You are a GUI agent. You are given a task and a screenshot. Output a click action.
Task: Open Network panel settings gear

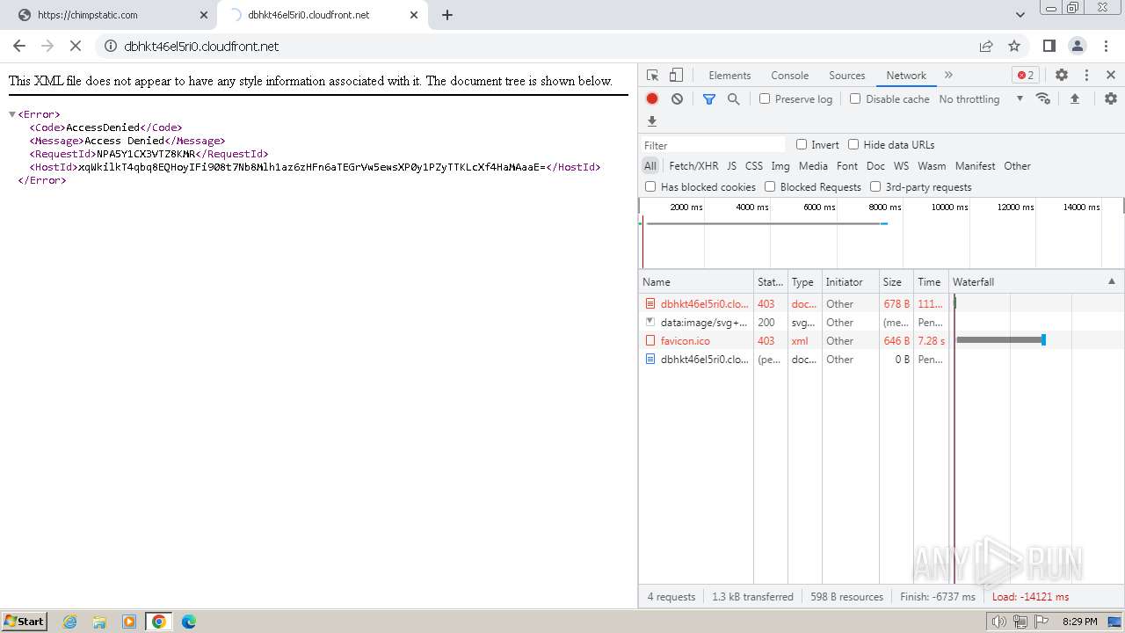pos(1111,98)
